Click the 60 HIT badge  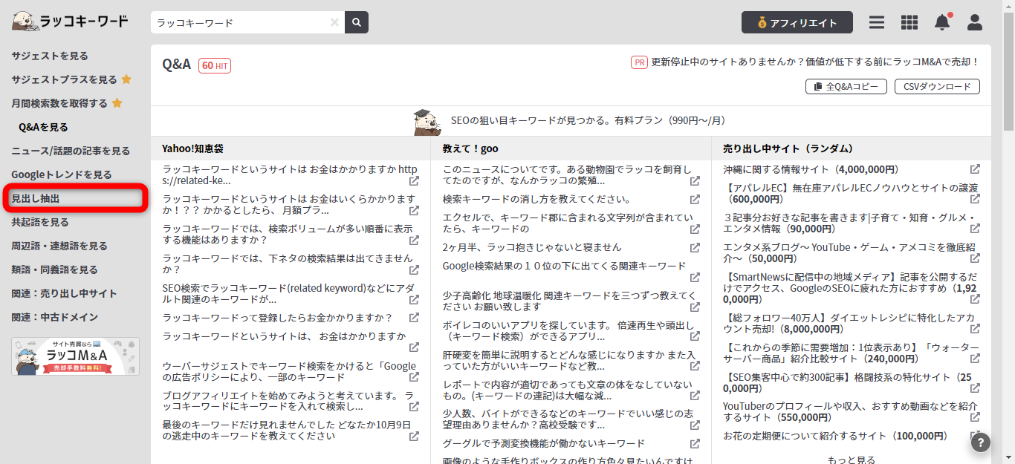coord(215,65)
